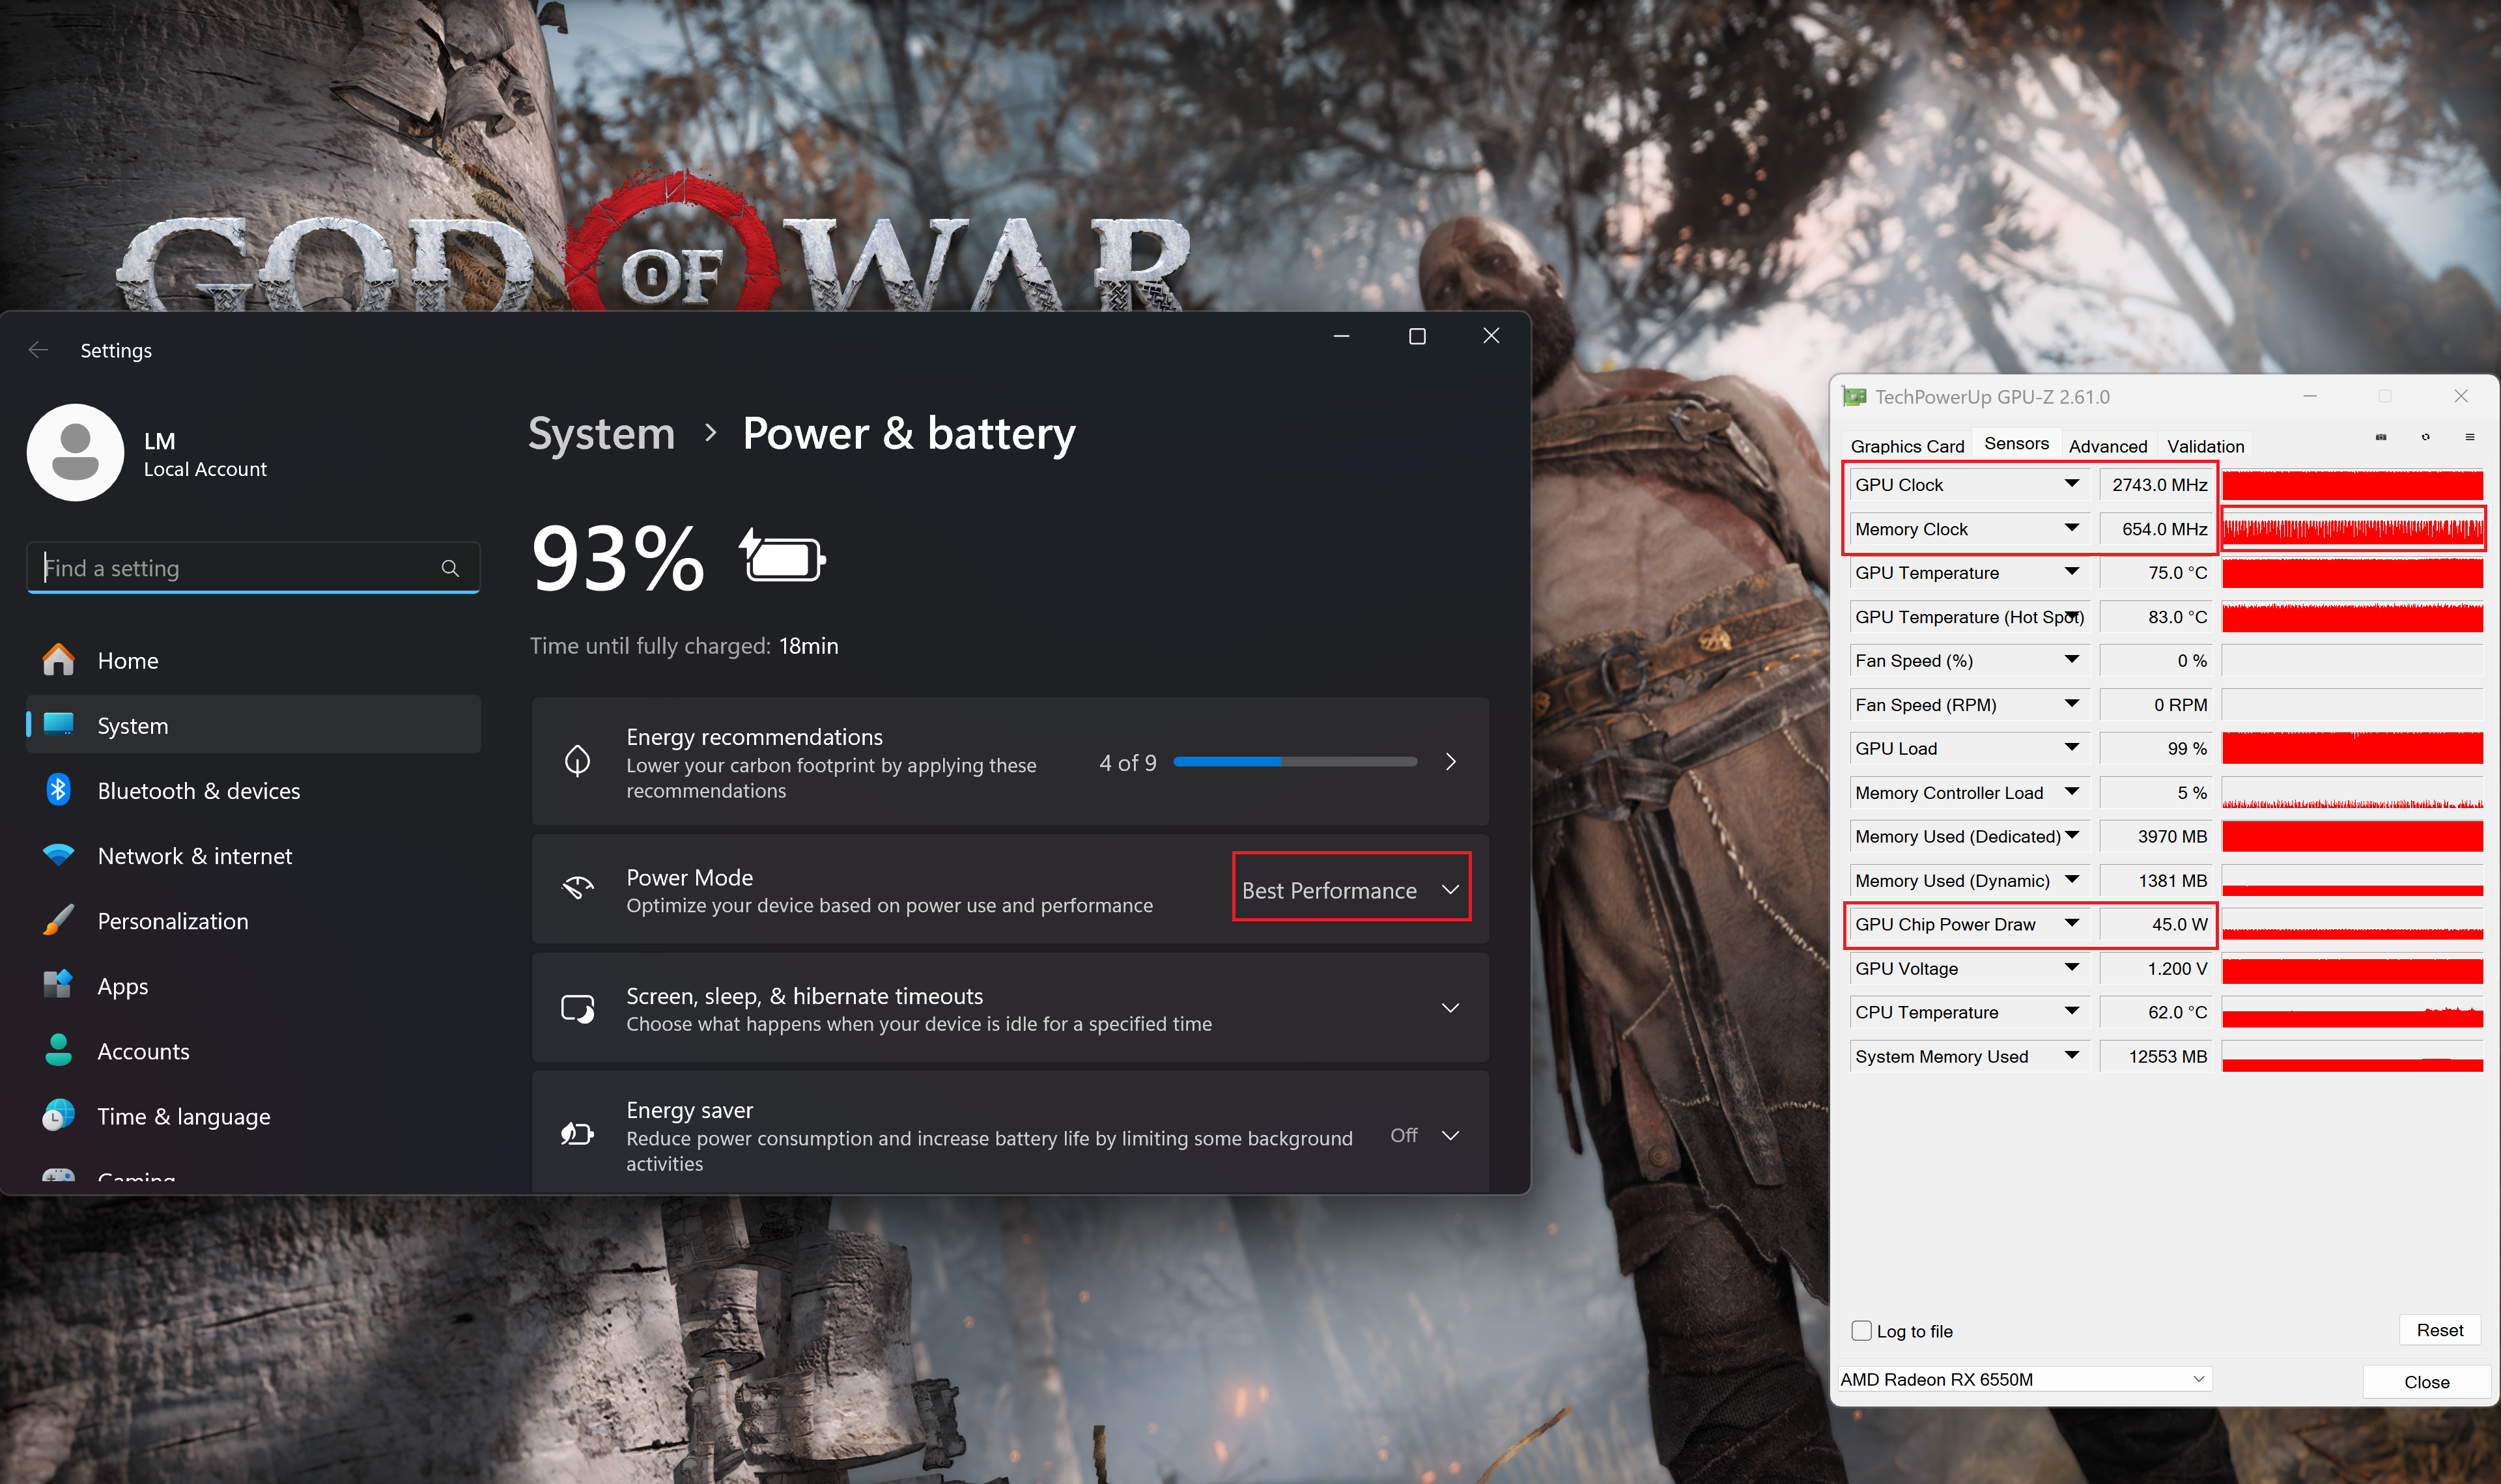Enable the Log to file checkbox
2501x1484 pixels.
(x=1860, y=1330)
